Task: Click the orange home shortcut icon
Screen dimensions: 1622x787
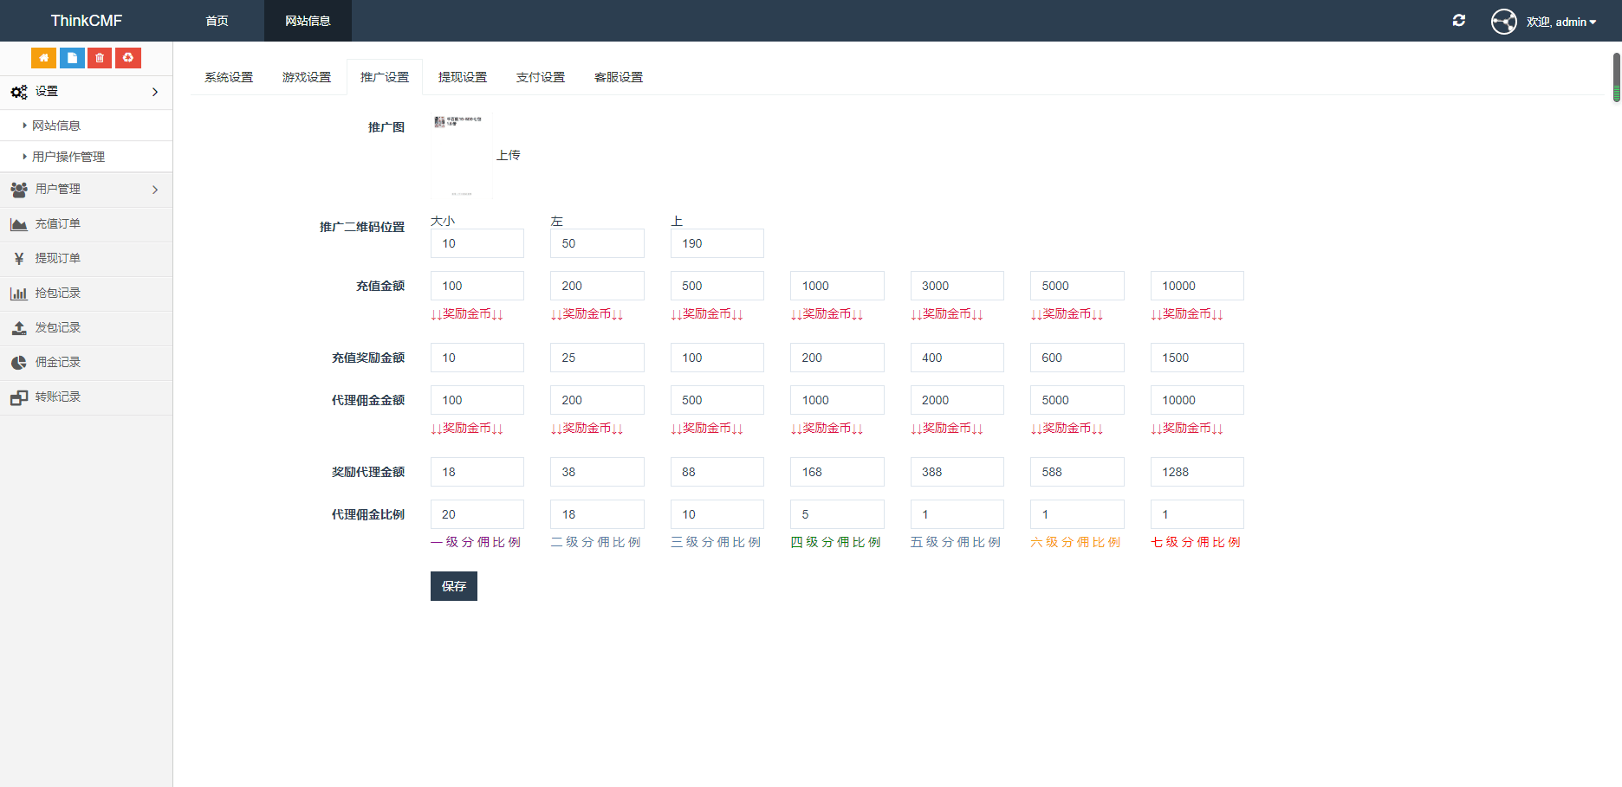Action: pos(43,58)
